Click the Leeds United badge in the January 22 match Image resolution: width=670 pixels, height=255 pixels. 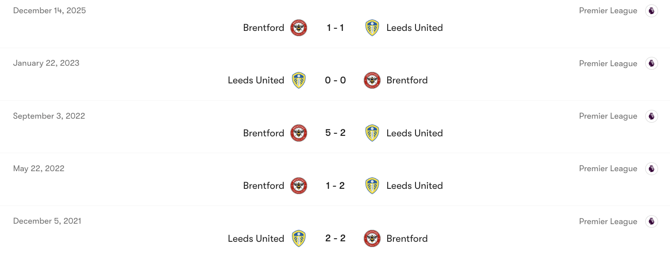click(x=299, y=80)
